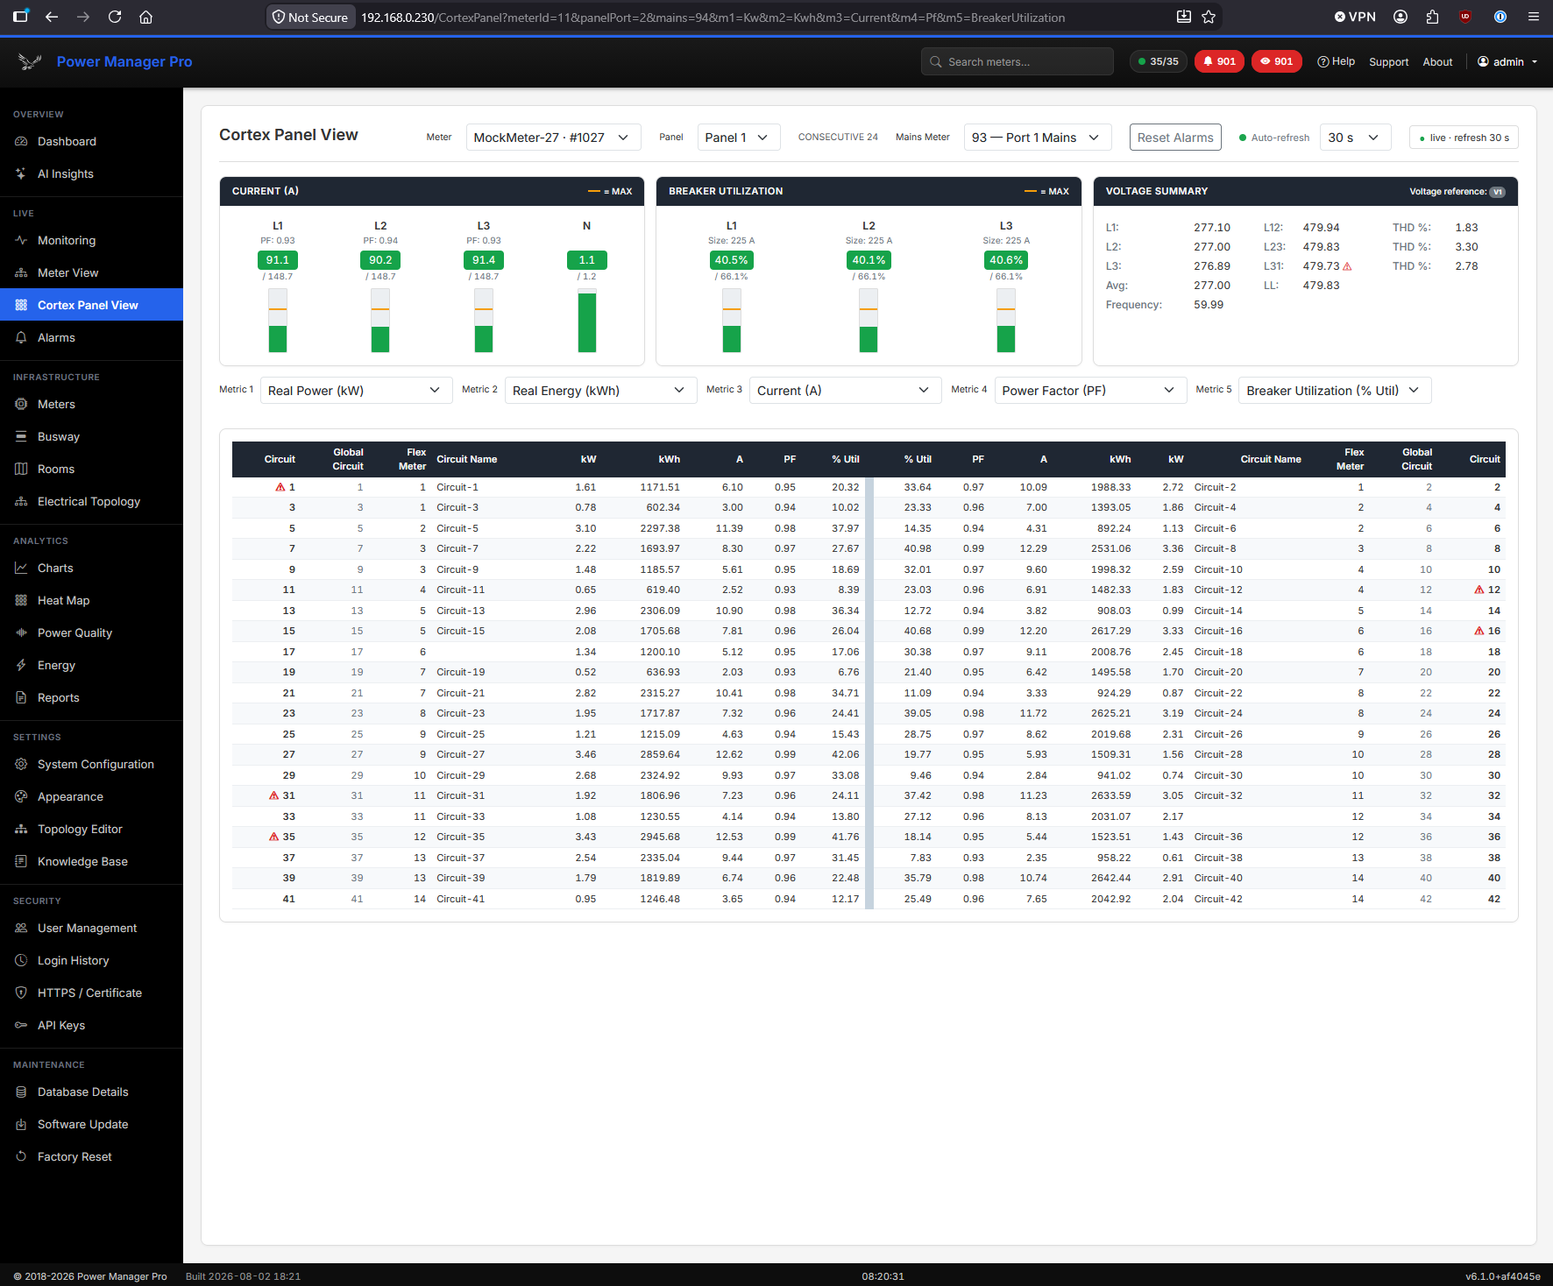Click the HTTPS / Certificate shield icon
The width and height of the screenshot is (1553, 1286).
click(21, 993)
